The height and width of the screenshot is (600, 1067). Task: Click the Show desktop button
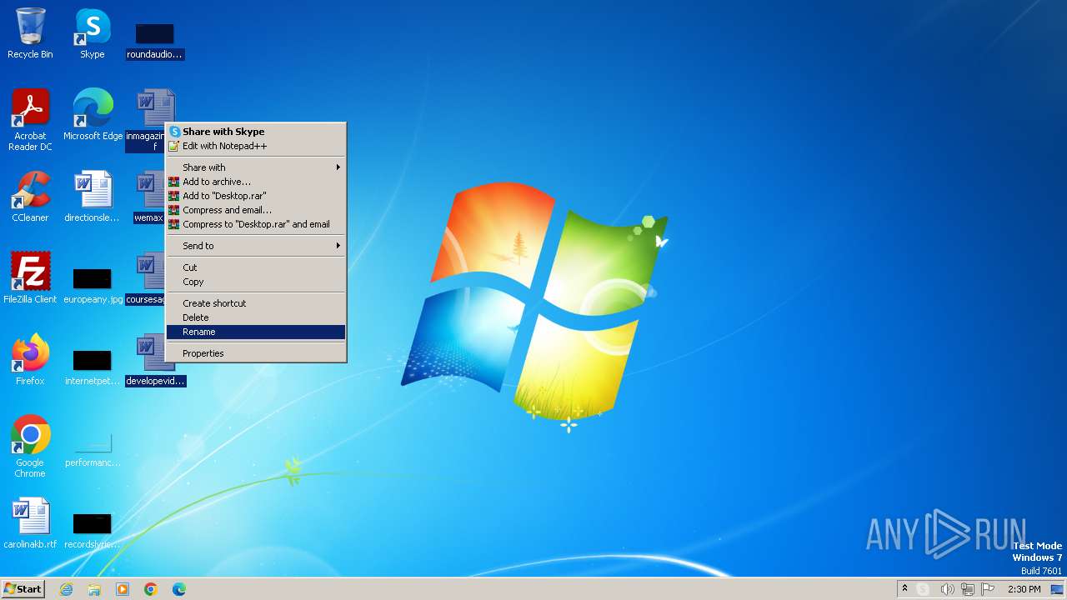coord(1057,589)
